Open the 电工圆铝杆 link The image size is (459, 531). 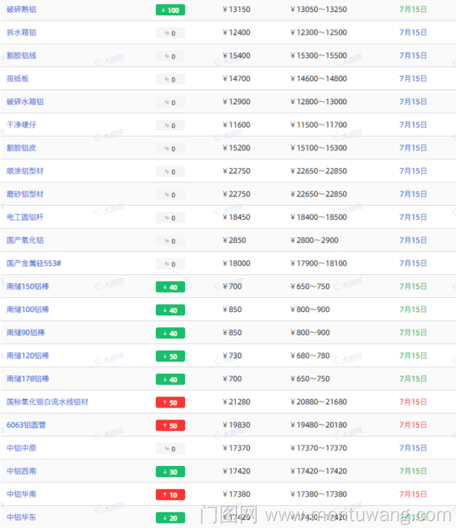coord(25,217)
